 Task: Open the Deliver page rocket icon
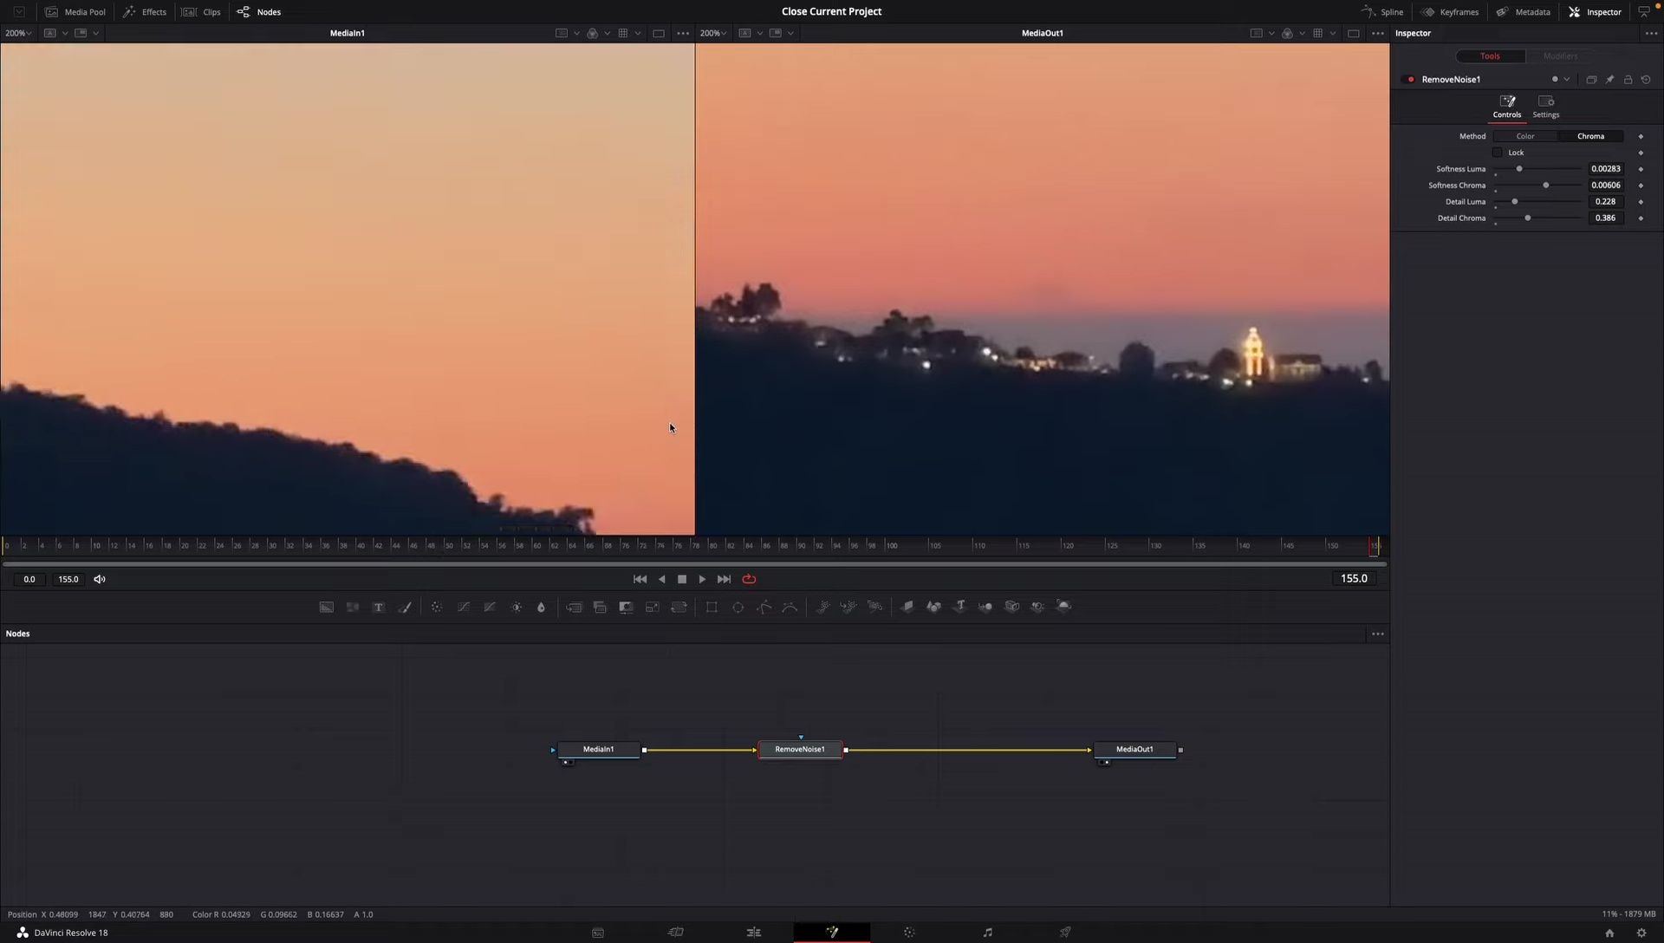(1065, 933)
